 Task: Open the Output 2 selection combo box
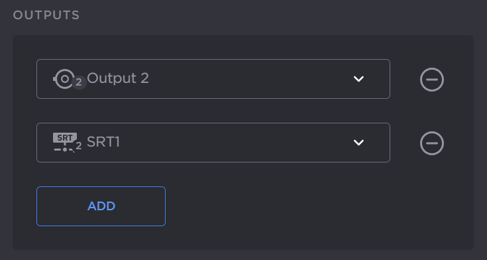point(213,79)
